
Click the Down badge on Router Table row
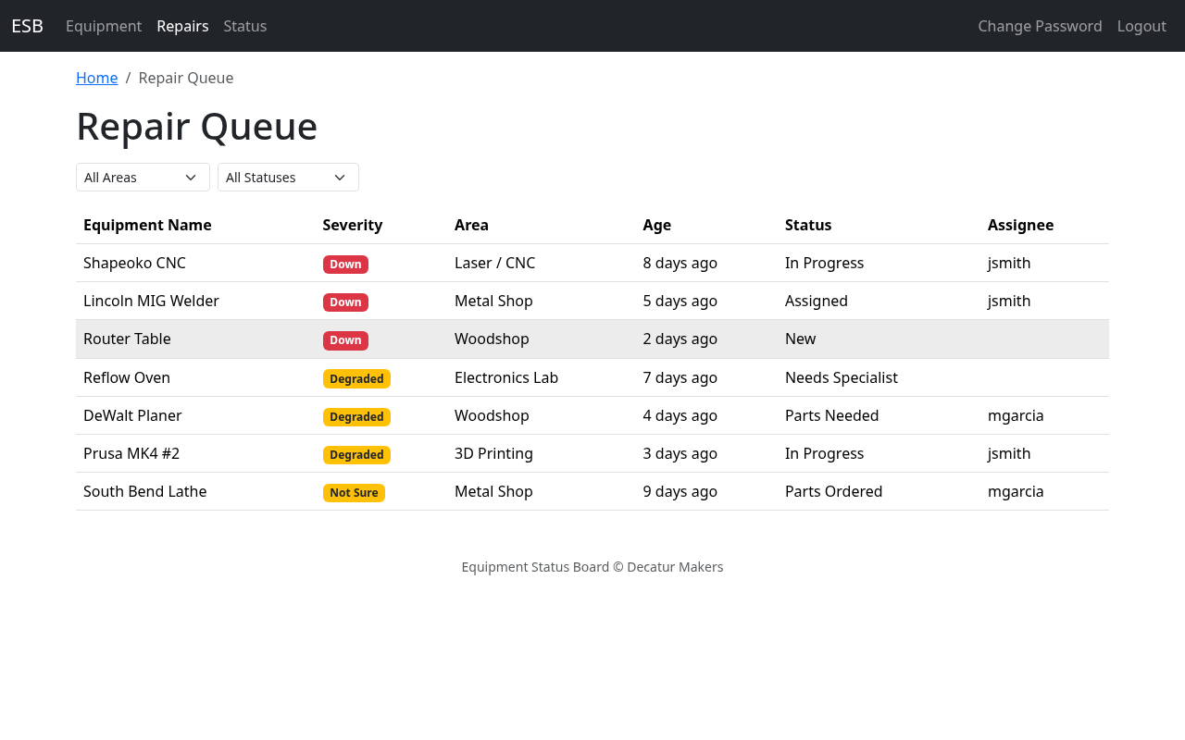click(x=345, y=340)
